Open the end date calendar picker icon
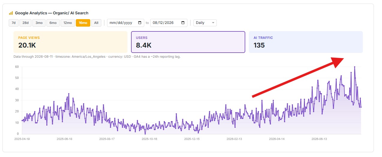 click(x=183, y=23)
